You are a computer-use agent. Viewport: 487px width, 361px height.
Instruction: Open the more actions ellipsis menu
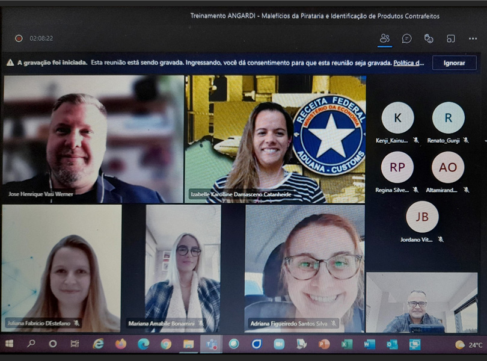click(x=473, y=39)
